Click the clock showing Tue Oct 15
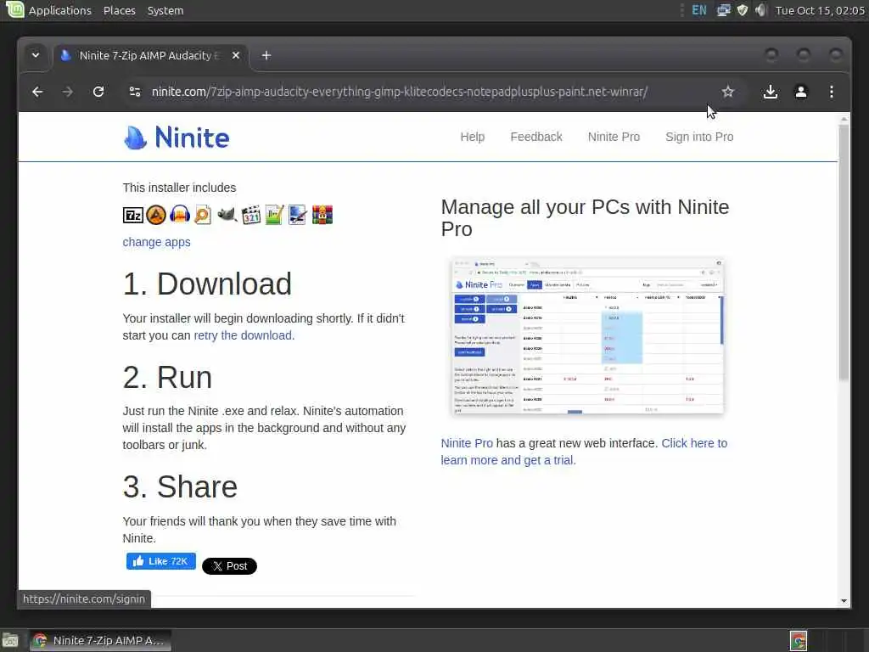Image resolution: width=869 pixels, height=652 pixels. pos(820,10)
